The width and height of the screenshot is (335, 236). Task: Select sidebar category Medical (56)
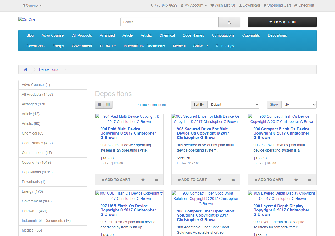[x=53, y=230]
